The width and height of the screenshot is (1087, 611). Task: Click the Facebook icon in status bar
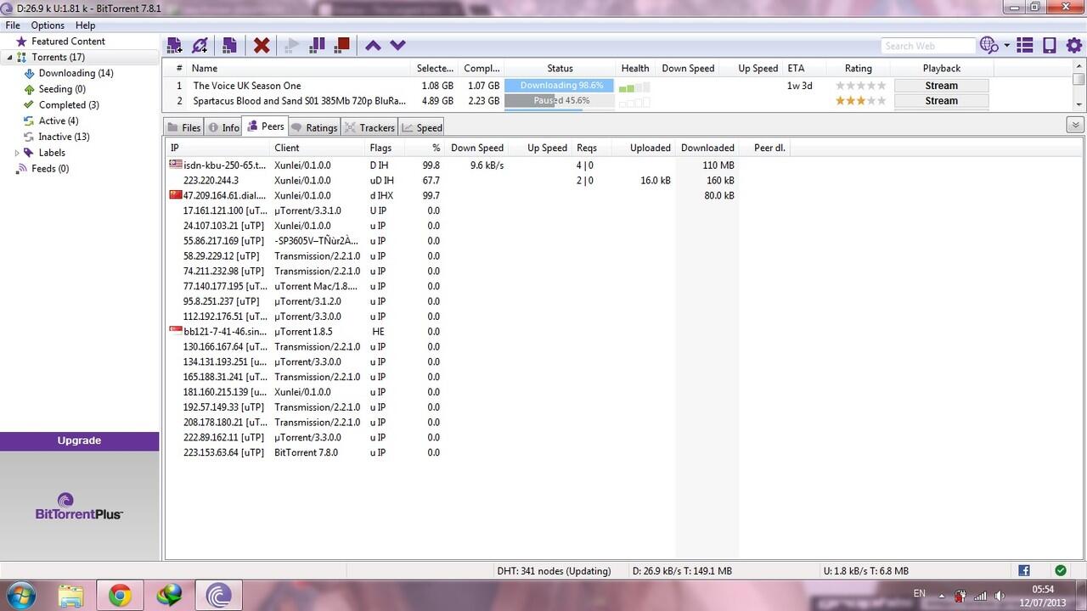coord(1023,571)
